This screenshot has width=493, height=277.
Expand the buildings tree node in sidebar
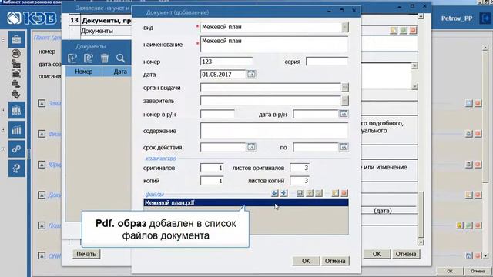tap(3, 110)
